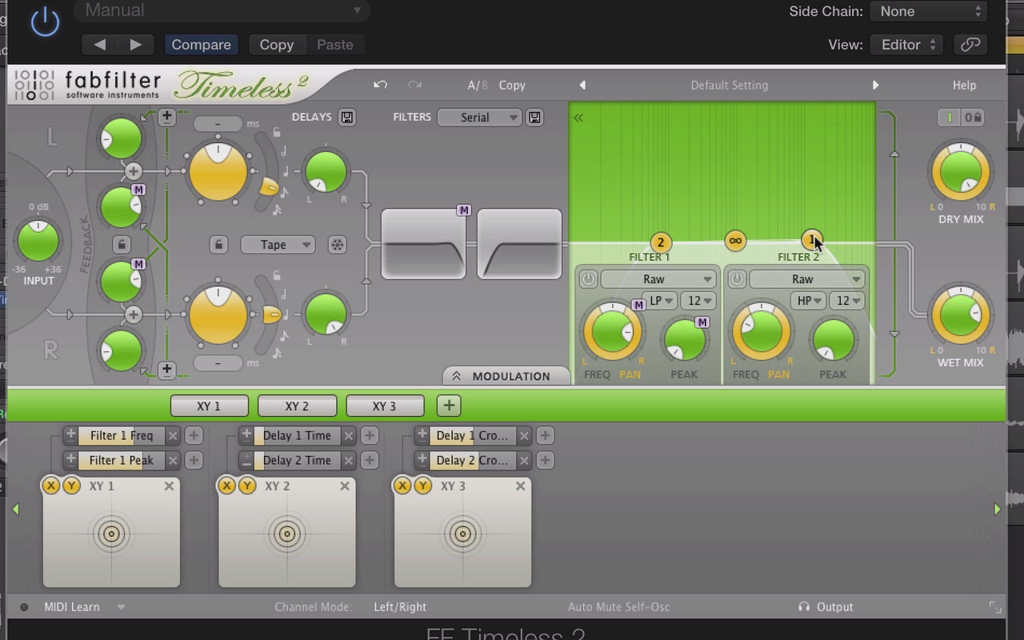Adjust the DRY MIX knob

point(960,172)
